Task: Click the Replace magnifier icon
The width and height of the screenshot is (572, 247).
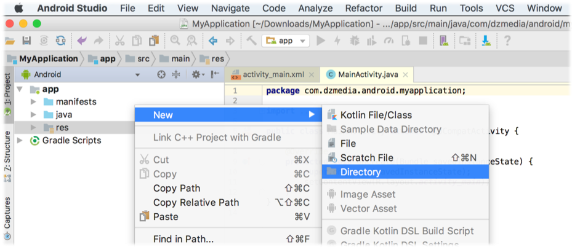Action: (x=192, y=41)
